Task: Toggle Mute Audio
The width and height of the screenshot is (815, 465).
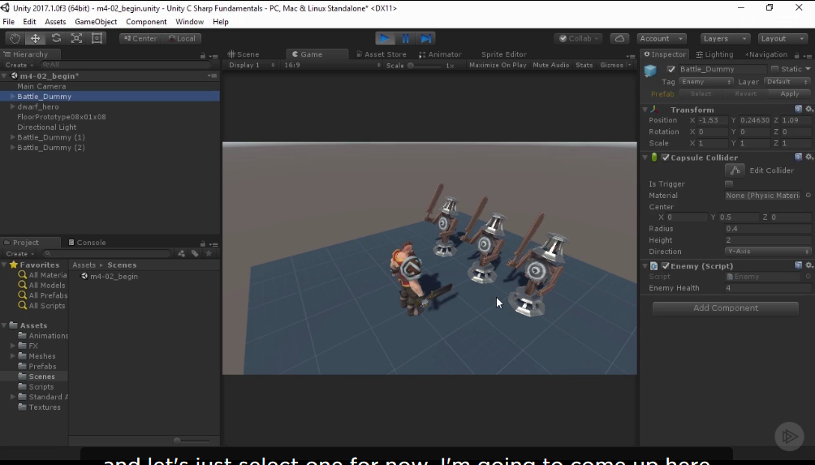Action: click(x=551, y=65)
